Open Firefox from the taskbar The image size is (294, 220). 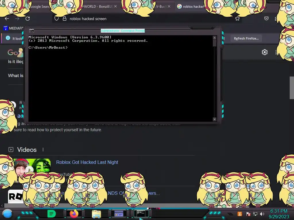point(74,214)
